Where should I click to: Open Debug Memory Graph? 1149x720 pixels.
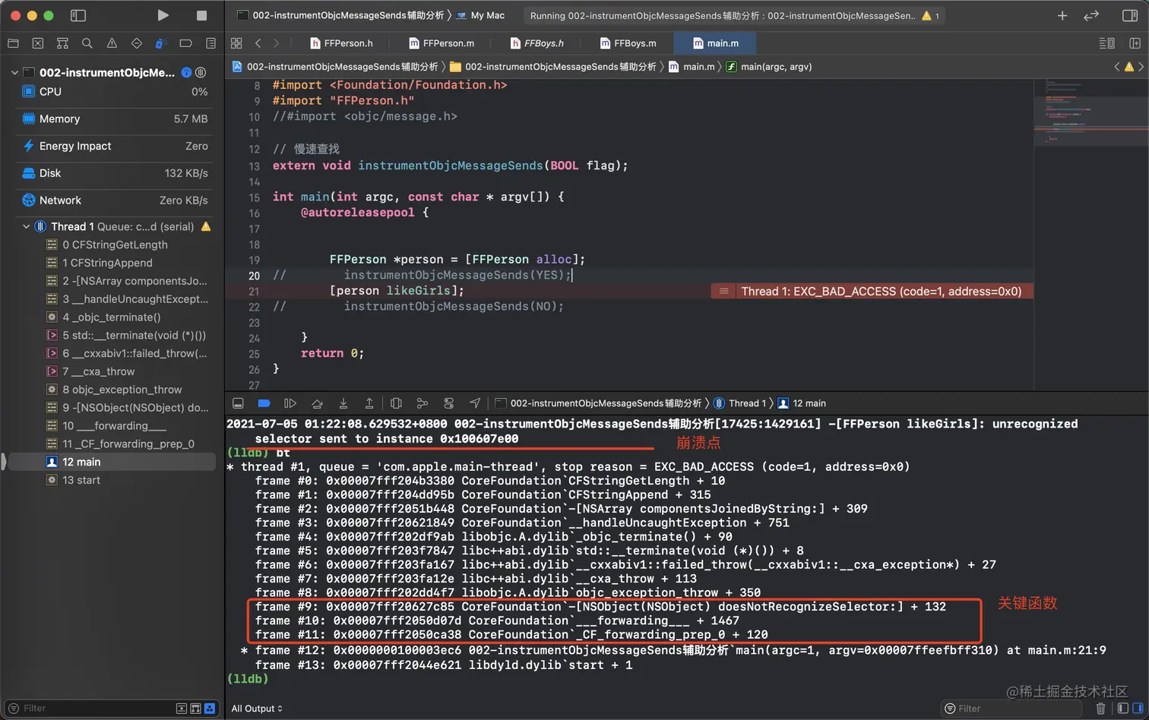pos(423,403)
